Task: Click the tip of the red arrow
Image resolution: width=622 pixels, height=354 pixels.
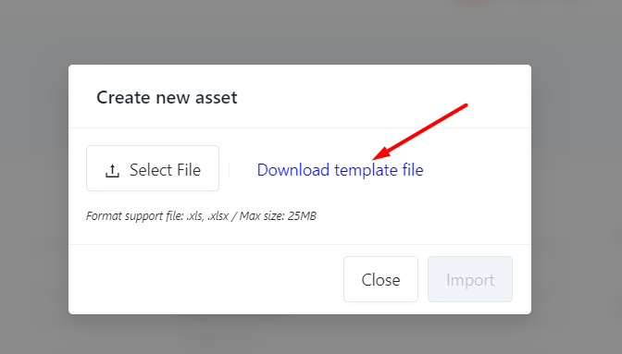Action: click(x=375, y=158)
